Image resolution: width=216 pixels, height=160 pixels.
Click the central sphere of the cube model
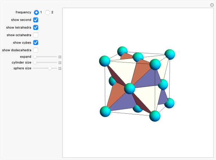point(129,88)
